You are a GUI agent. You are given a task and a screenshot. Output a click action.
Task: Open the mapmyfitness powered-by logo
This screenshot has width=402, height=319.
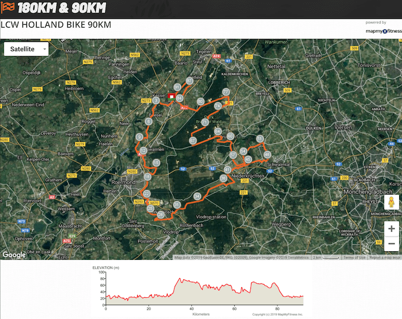(x=383, y=32)
